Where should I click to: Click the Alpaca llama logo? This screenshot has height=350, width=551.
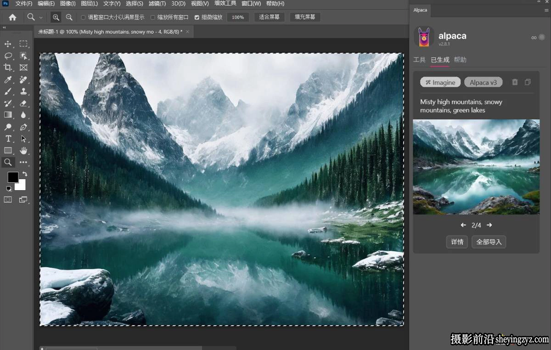(424, 37)
